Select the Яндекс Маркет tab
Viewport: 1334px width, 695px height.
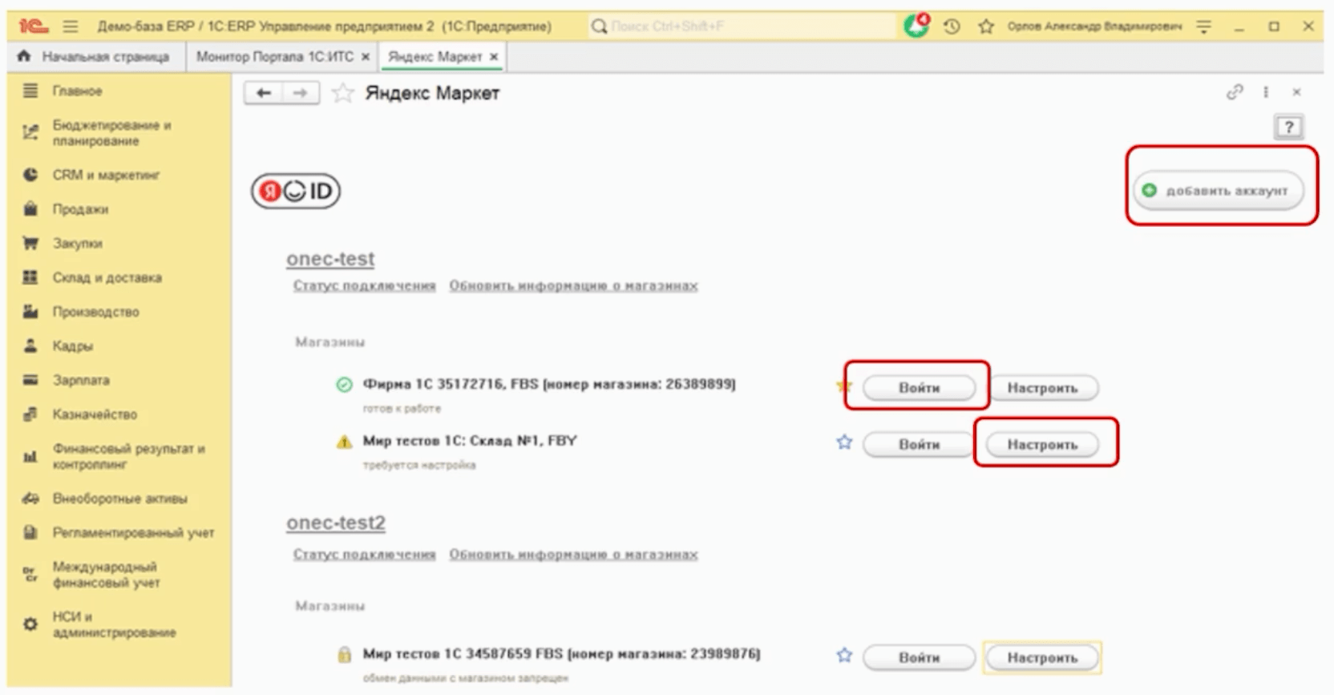coord(435,57)
